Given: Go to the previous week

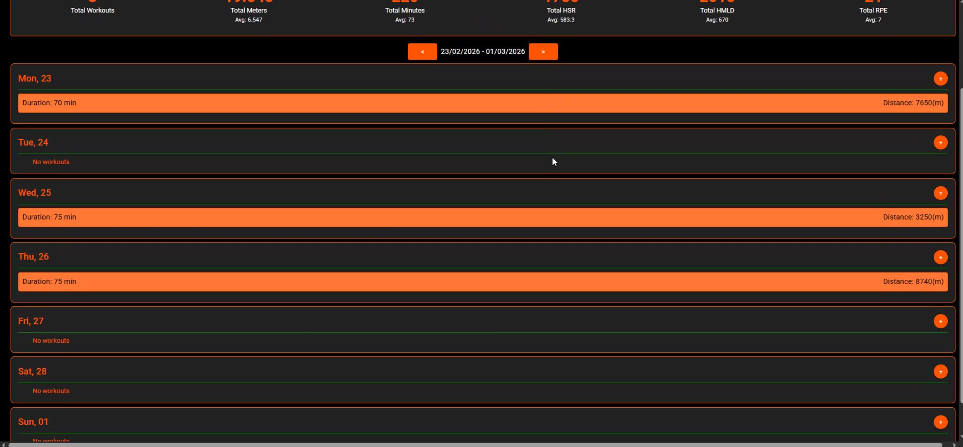Looking at the screenshot, I should pos(422,52).
